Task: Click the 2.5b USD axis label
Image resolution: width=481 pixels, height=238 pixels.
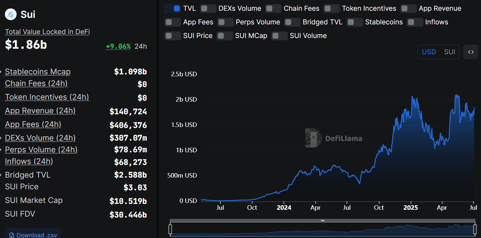Action: (x=184, y=74)
